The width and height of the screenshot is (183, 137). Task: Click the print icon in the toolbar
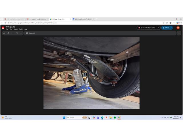coord(8,33)
